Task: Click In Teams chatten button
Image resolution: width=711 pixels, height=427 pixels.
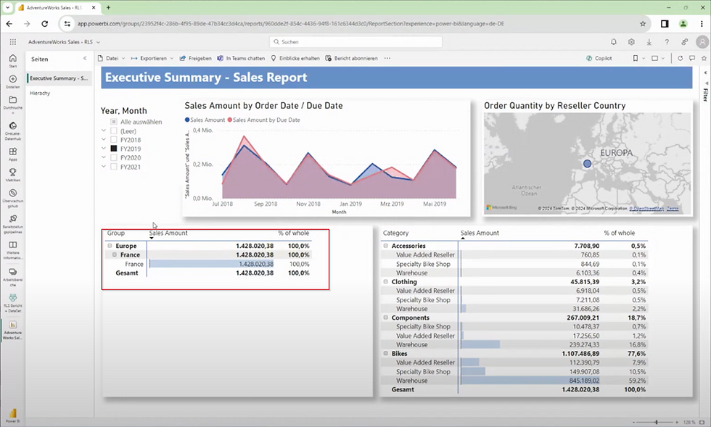Action: point(241,58)
